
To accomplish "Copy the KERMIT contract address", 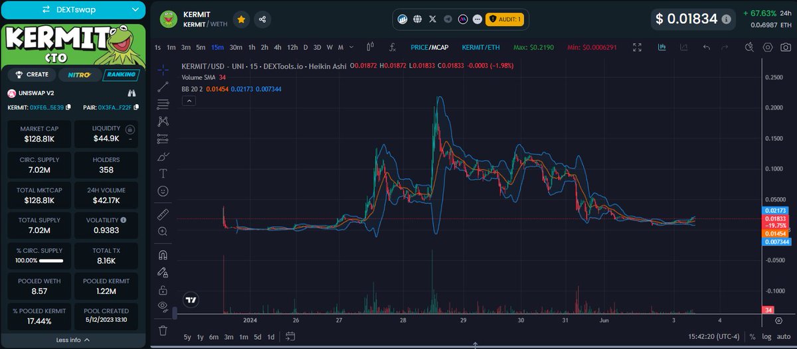I will (x=68, y=107).
